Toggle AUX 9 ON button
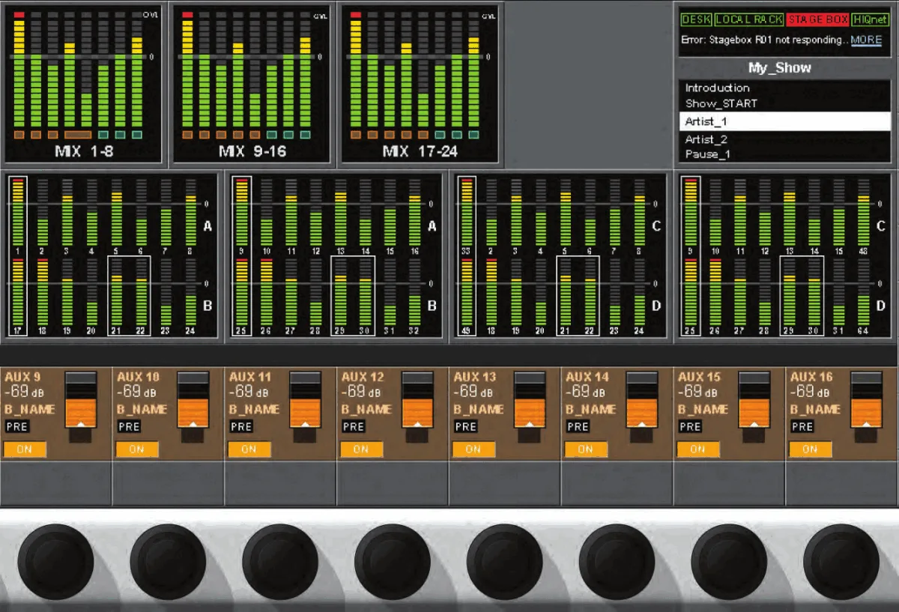 (25, 449)
